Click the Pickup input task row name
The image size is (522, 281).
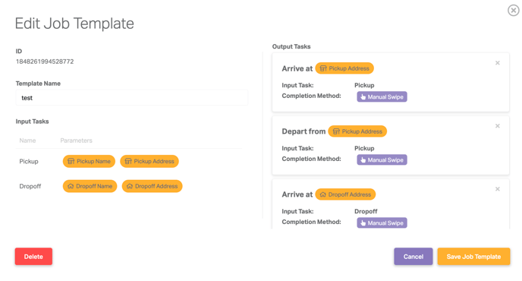(29, 161)
